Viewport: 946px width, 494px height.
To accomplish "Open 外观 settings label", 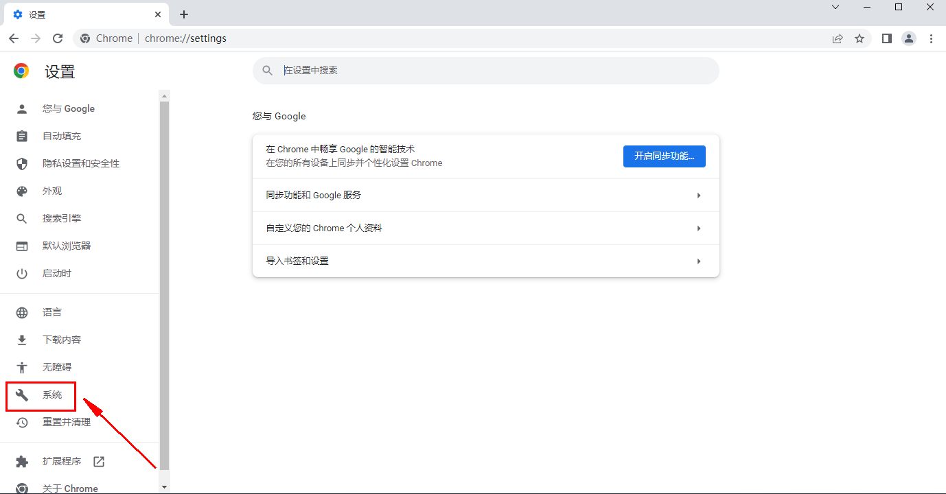I will point(52,191).
